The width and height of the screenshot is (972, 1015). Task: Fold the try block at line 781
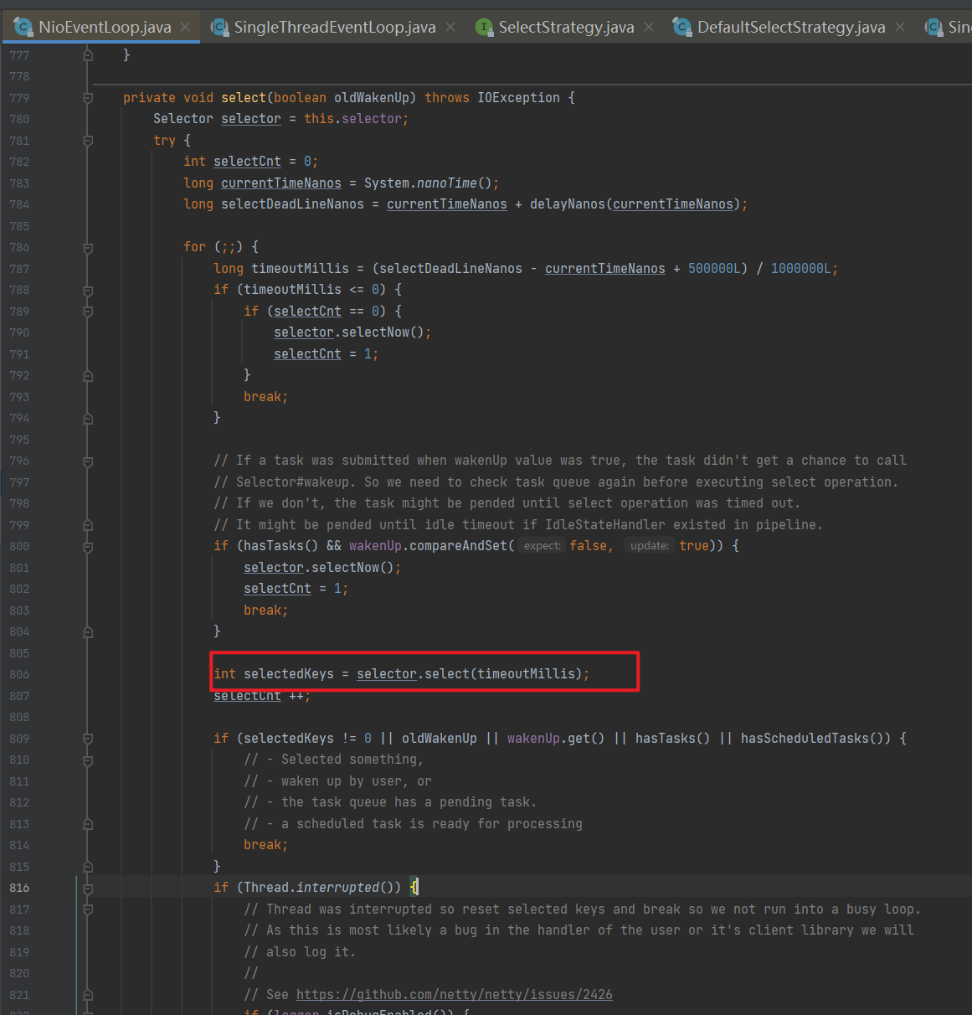point(88,141)
